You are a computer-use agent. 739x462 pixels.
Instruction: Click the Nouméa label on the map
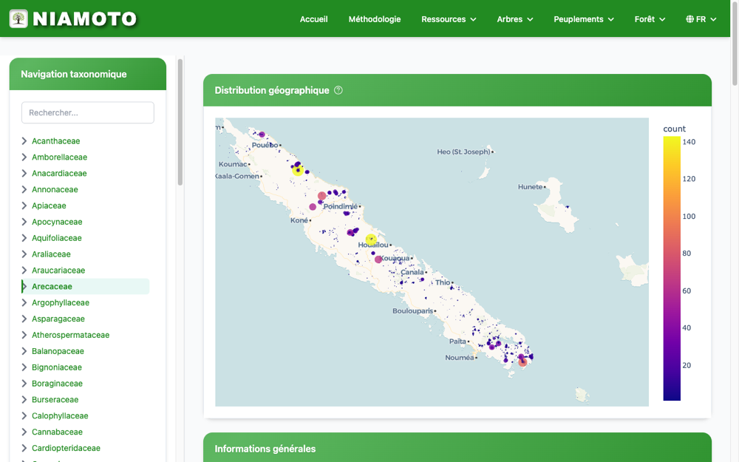coord(460,357)
